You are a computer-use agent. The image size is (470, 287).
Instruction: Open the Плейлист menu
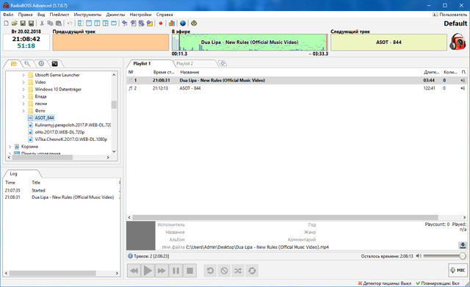(59, 15)
